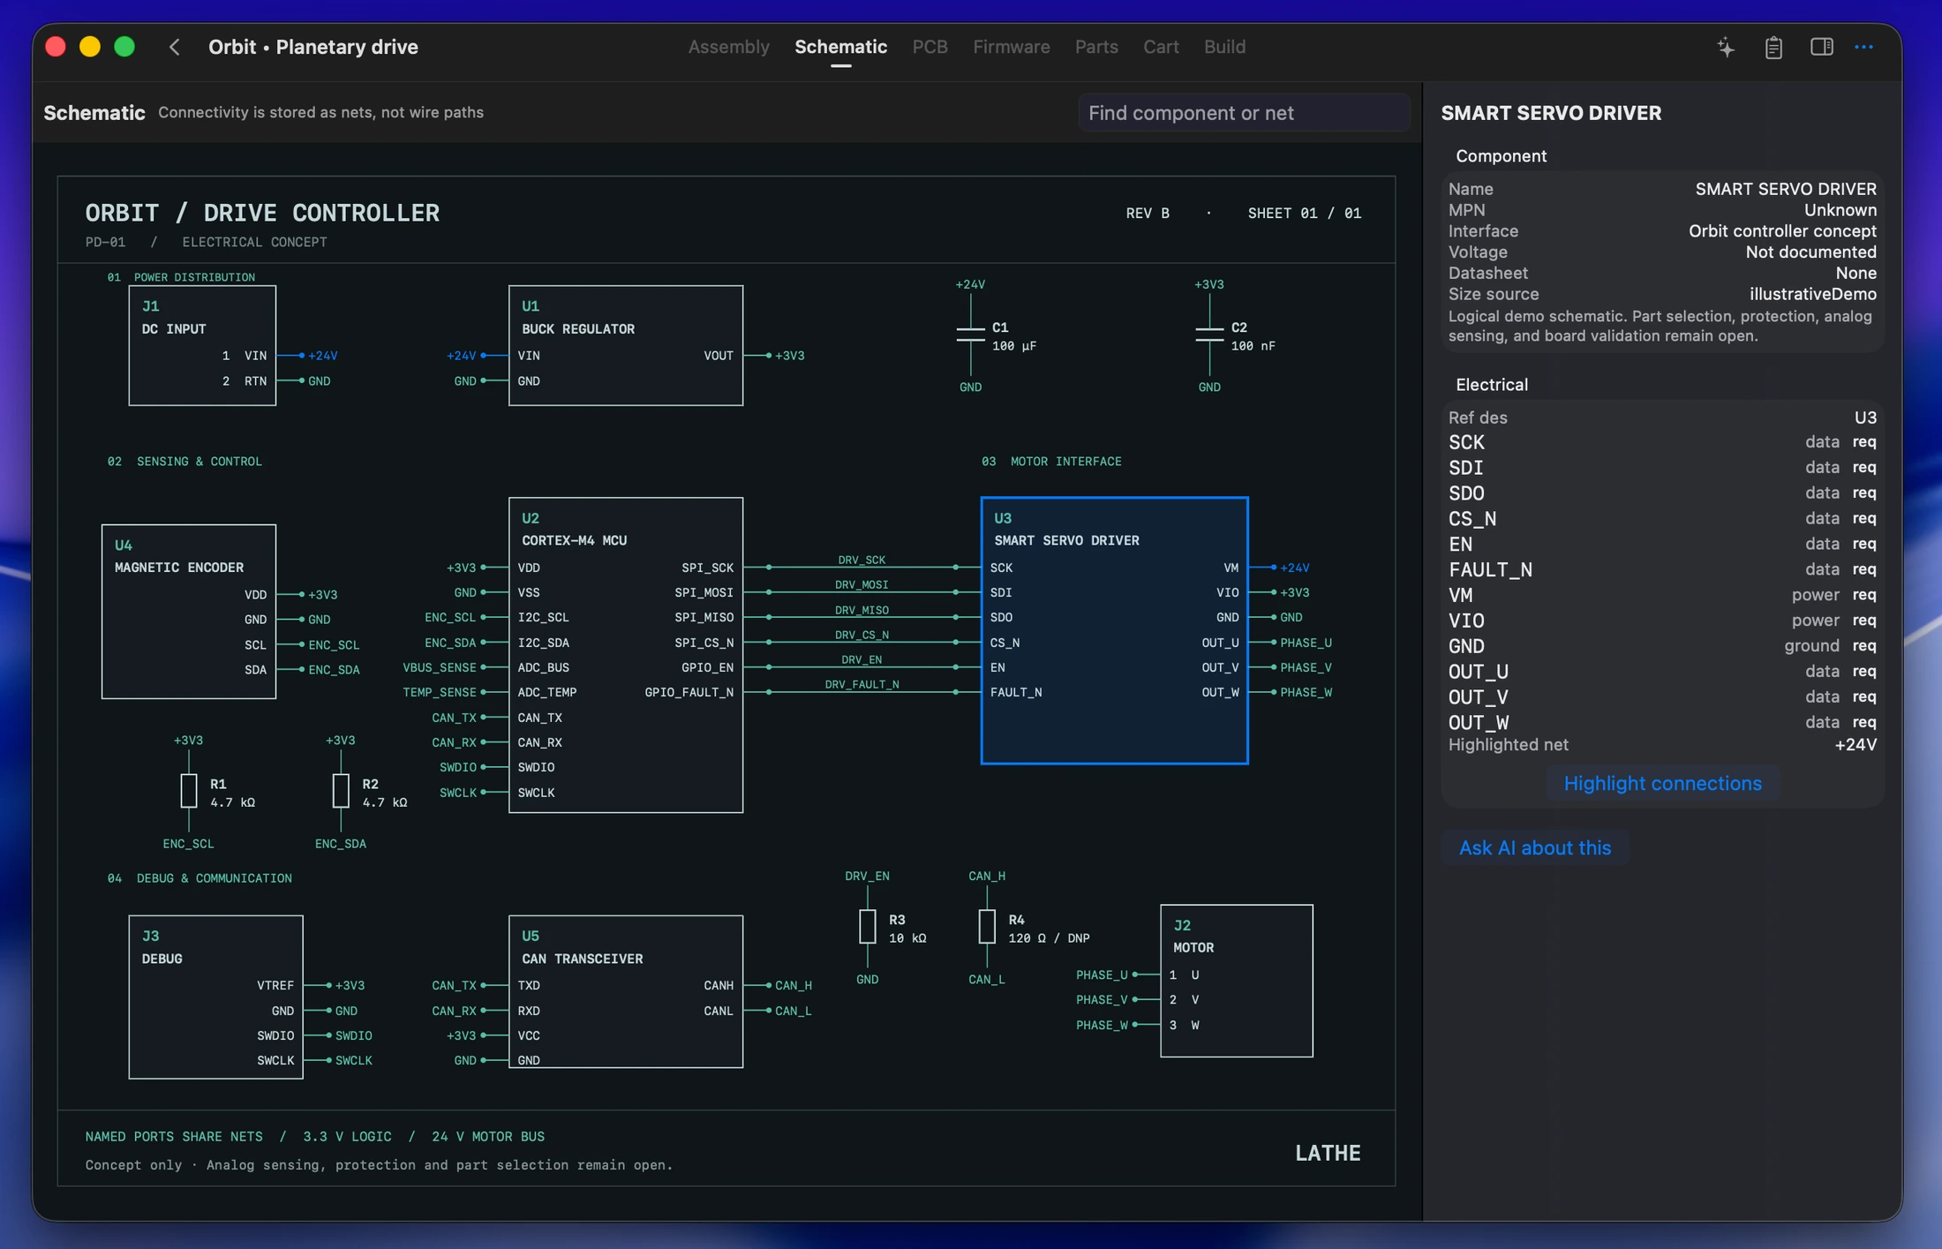The image size is (1942, 1249).
Task: Click Ask AI about this
Action: tap(1534, 847)
